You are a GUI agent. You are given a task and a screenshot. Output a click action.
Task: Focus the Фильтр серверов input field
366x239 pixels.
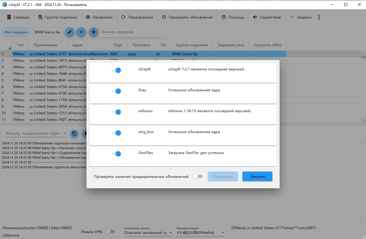(x=131, y=32)
